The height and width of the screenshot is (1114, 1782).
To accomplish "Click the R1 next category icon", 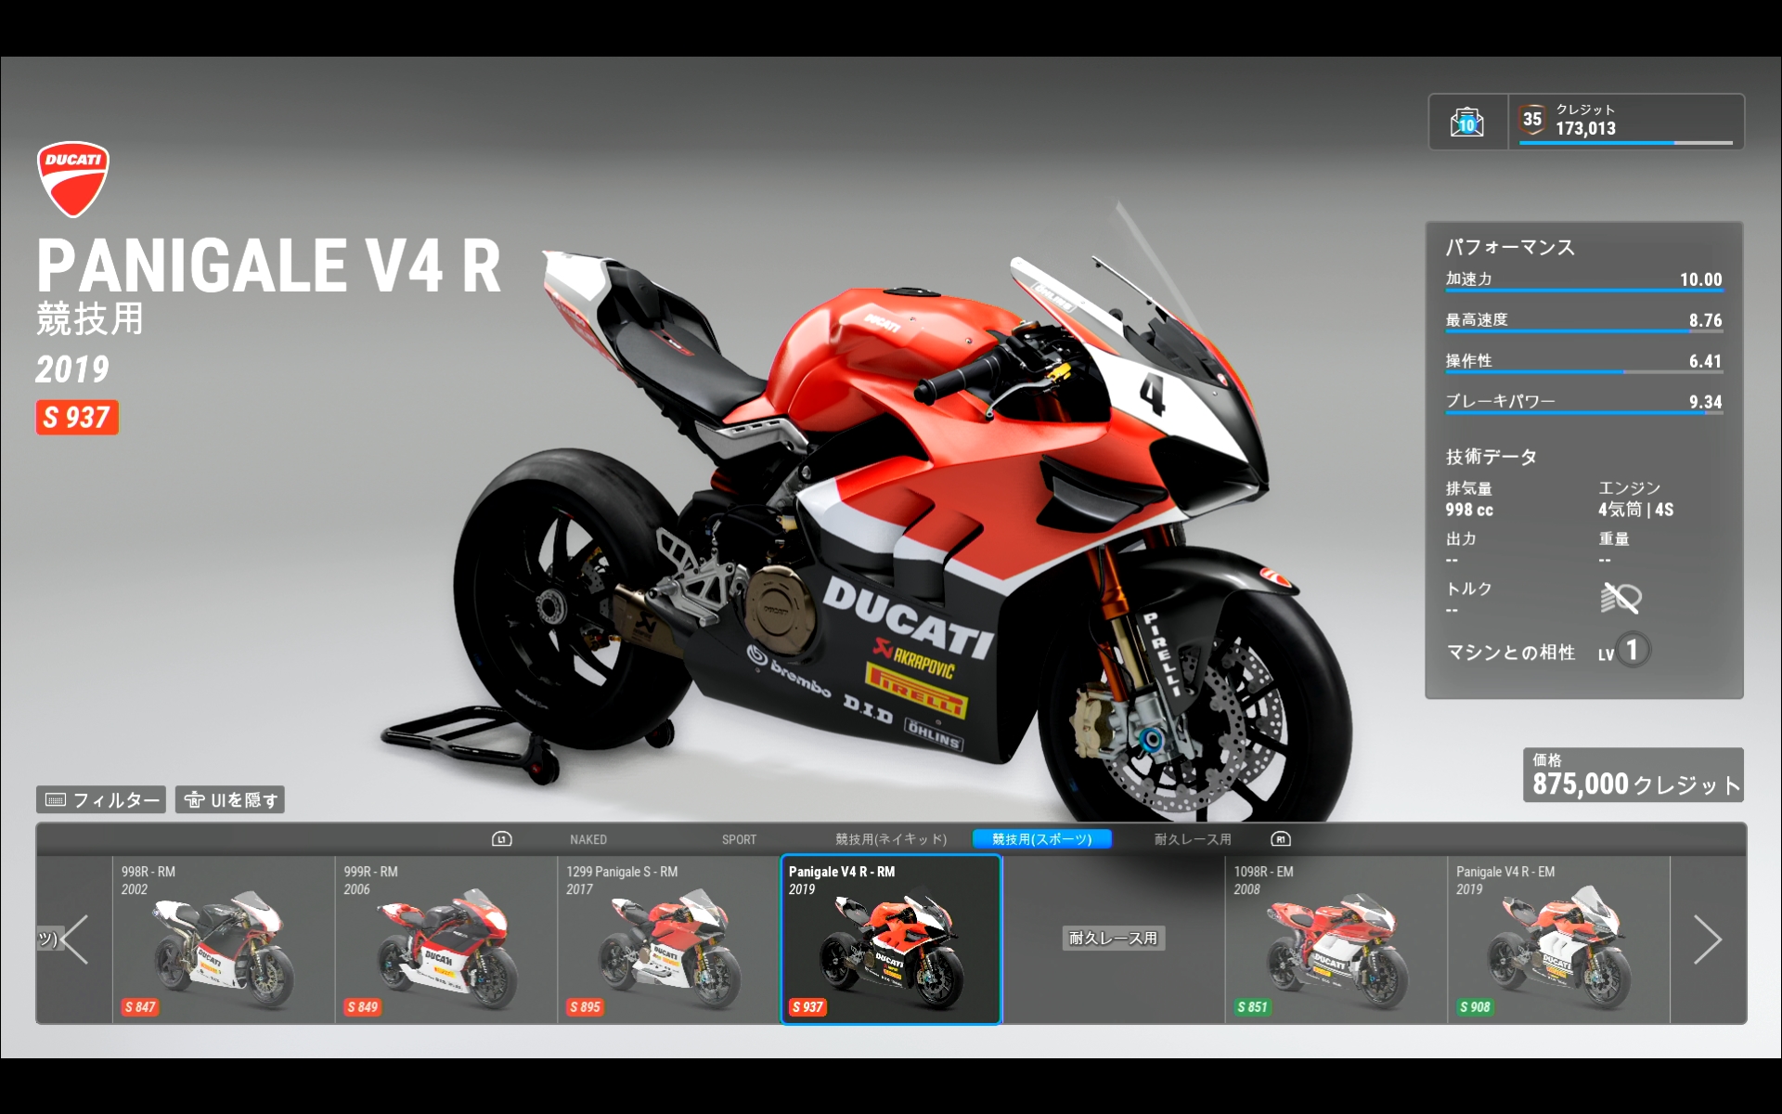I will coord(1281,839).
